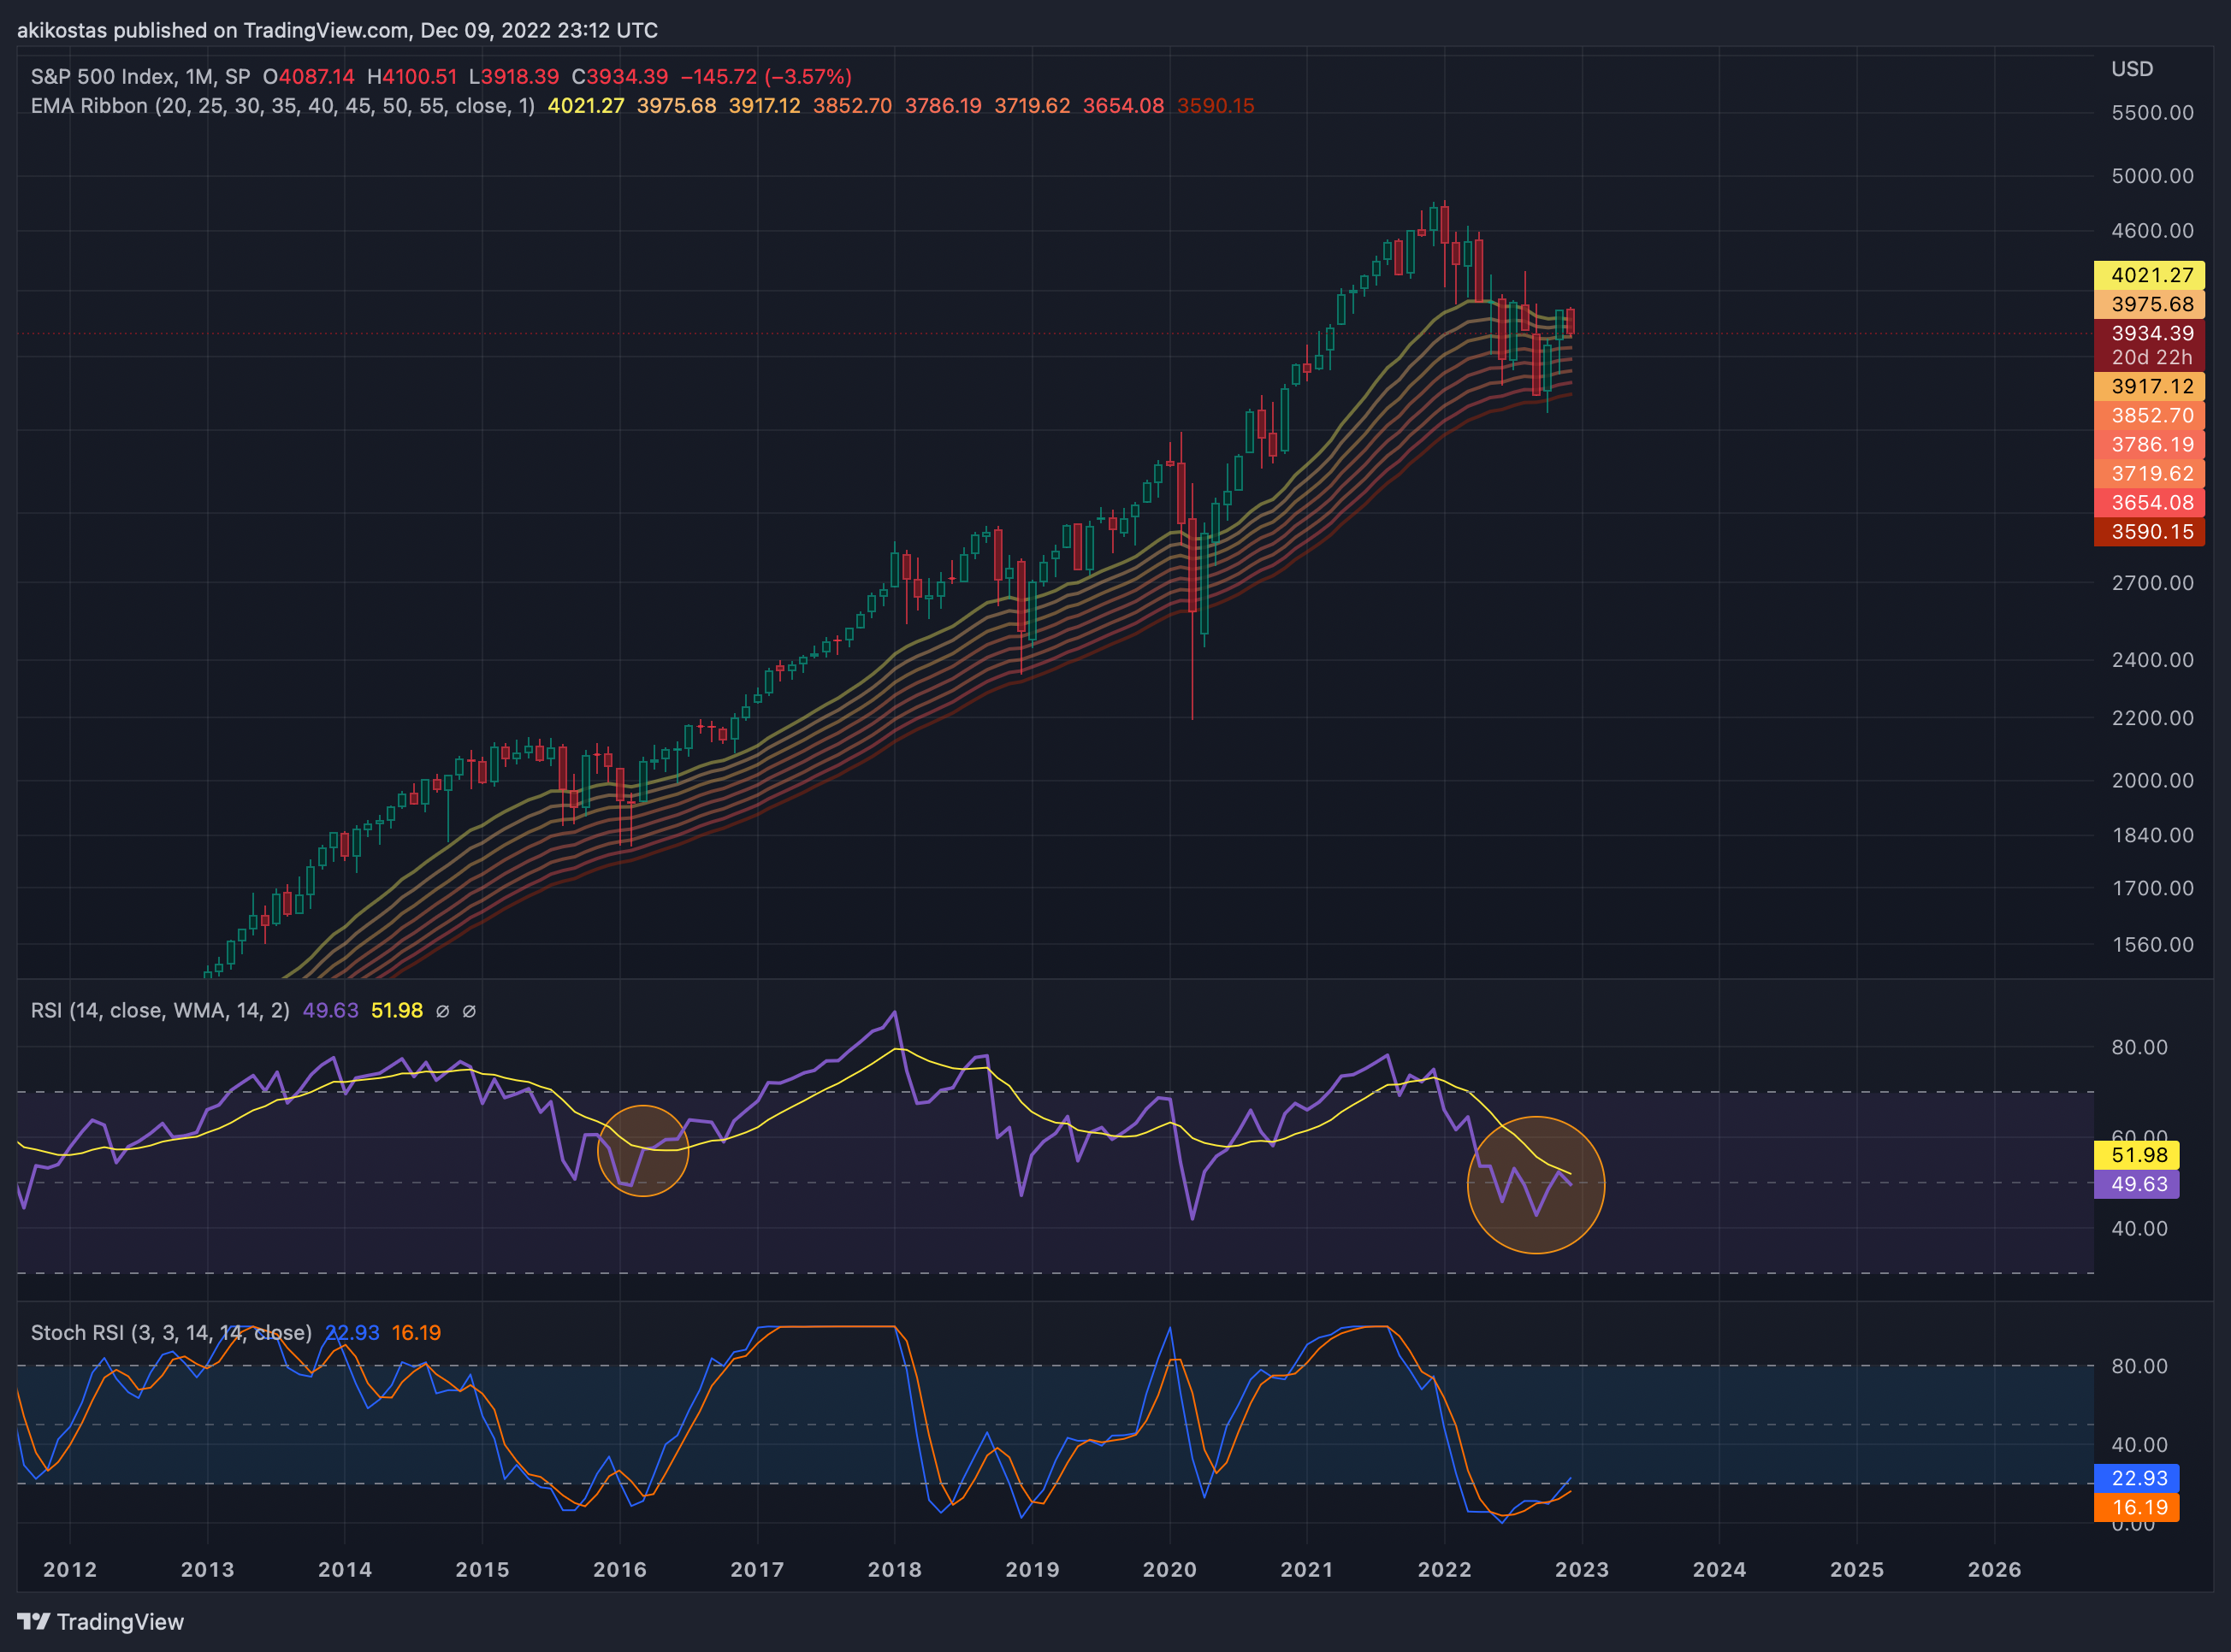Screen dimensions: 2231x1652
Task: Click the 5000.00 price scale label
Action: [x=2152, y=176]
